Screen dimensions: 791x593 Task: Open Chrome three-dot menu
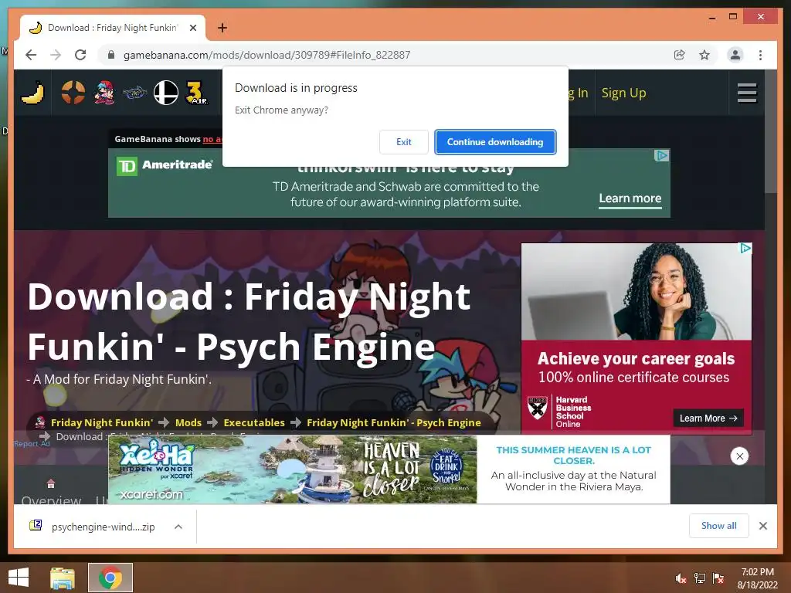[760, 55]
